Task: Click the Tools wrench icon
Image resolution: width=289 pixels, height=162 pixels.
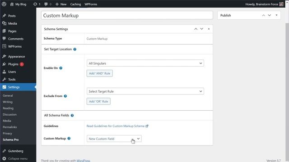Action: [x=4, y=79]
